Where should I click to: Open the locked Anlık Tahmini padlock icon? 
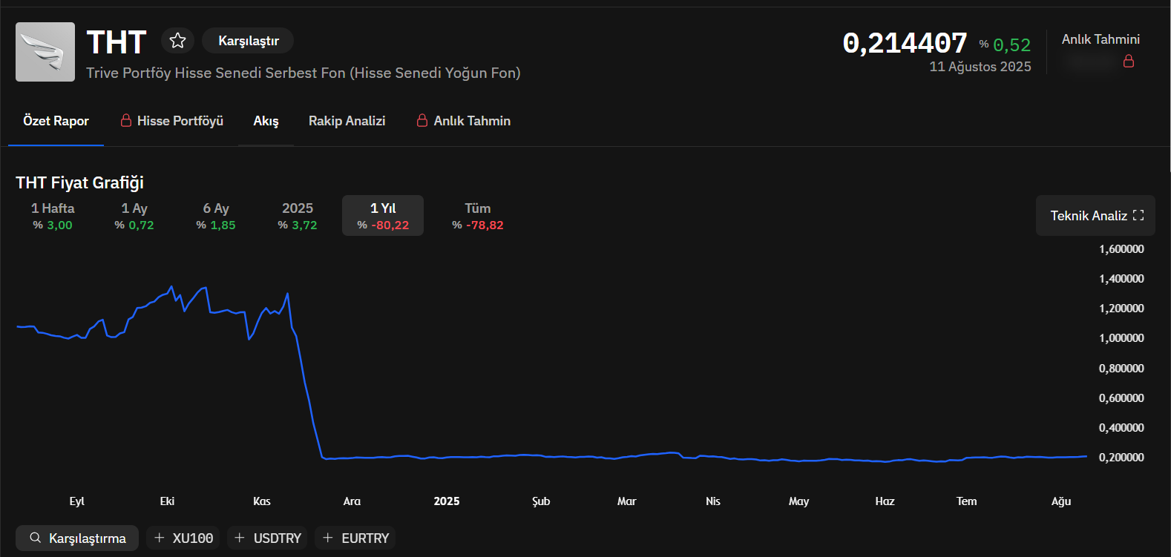click(1129, 61)
